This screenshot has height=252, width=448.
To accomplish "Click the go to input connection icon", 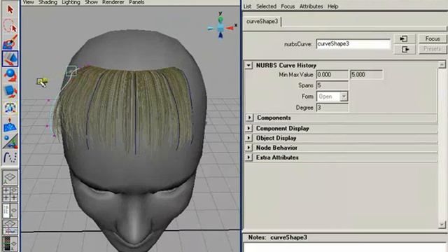I will [405, 38].
